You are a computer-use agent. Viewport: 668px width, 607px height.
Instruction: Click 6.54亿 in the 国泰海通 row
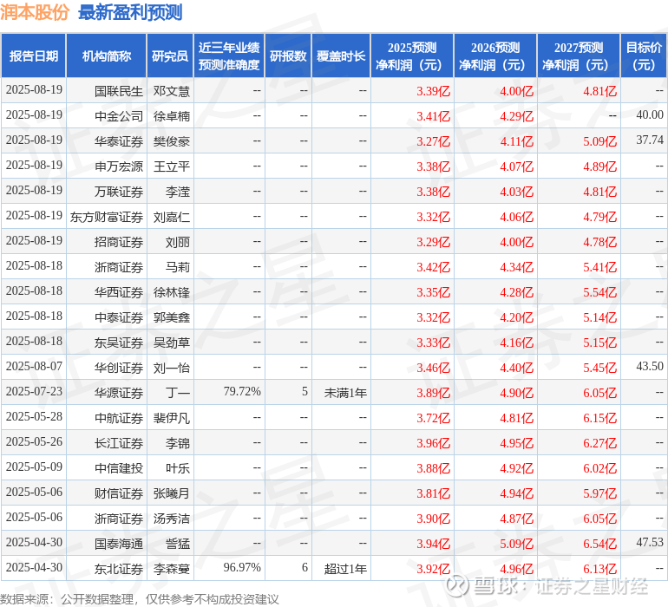click(599, 543)
